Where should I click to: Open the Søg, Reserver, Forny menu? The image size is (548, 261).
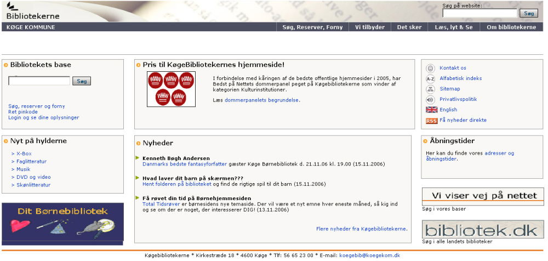click(x=312, y=27)
